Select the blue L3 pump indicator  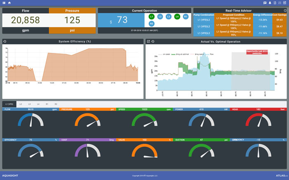(168, 16)
